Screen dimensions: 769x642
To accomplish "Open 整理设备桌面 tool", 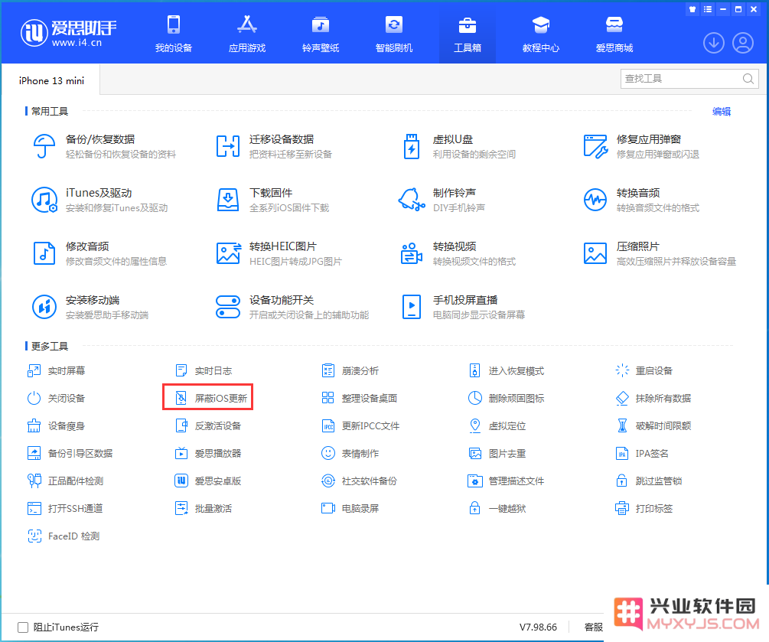I will point(360,398).
